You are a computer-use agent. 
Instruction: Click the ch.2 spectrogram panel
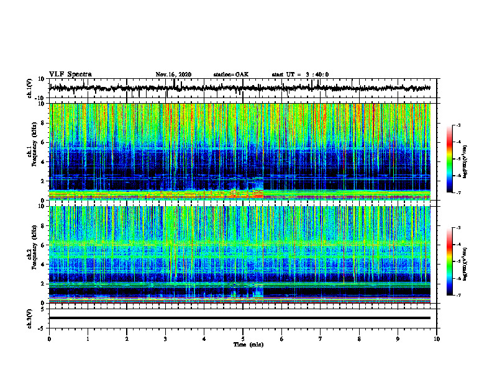pyautogui.click(x=240, y=255)
